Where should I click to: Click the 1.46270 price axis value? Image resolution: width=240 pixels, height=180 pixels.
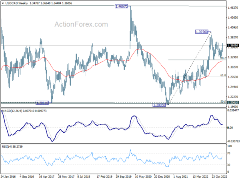pos(233,8)
